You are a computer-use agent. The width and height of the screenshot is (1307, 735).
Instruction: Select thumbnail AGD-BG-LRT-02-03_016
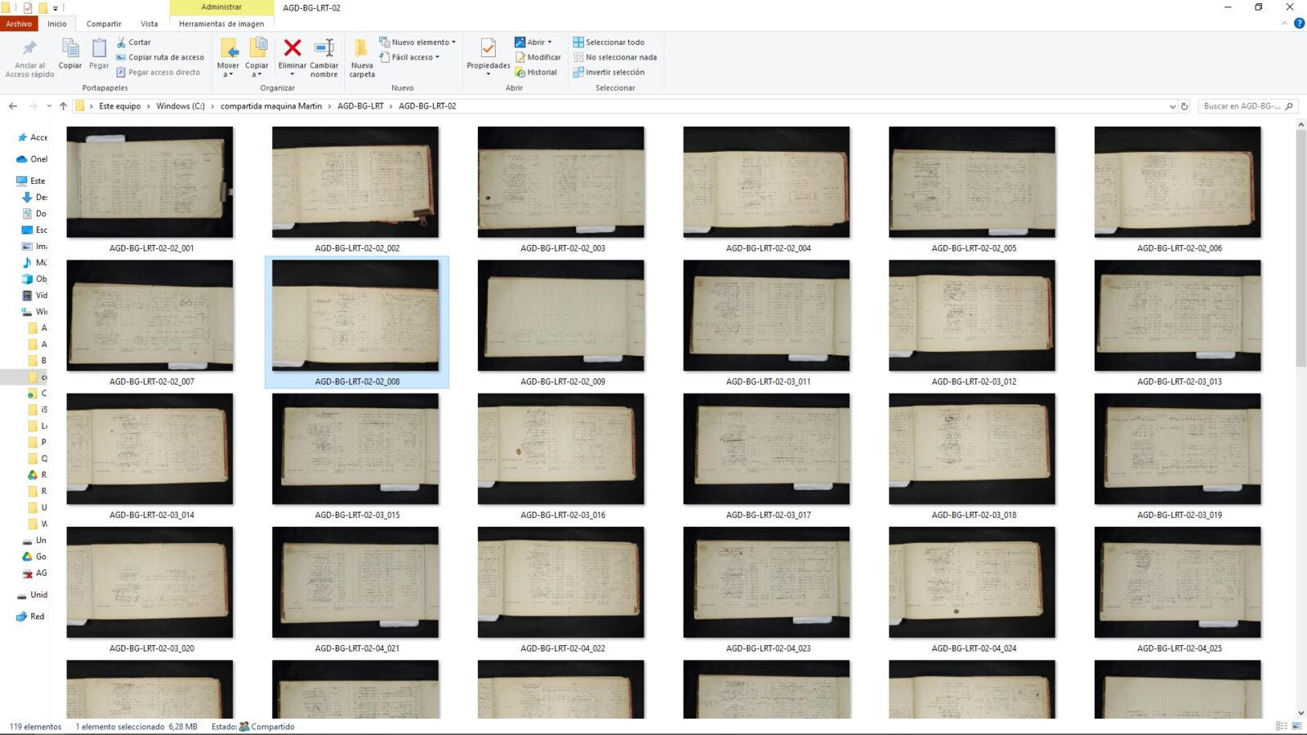(x=561, y=449)
